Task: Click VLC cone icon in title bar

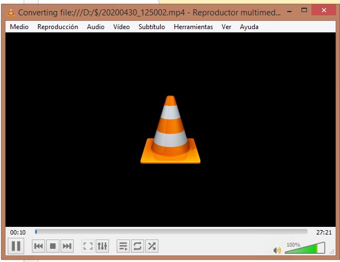Action: click(11, 12)
